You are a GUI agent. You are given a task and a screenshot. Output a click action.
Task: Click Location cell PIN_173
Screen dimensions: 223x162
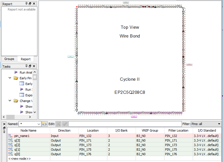tap(93, 145)
